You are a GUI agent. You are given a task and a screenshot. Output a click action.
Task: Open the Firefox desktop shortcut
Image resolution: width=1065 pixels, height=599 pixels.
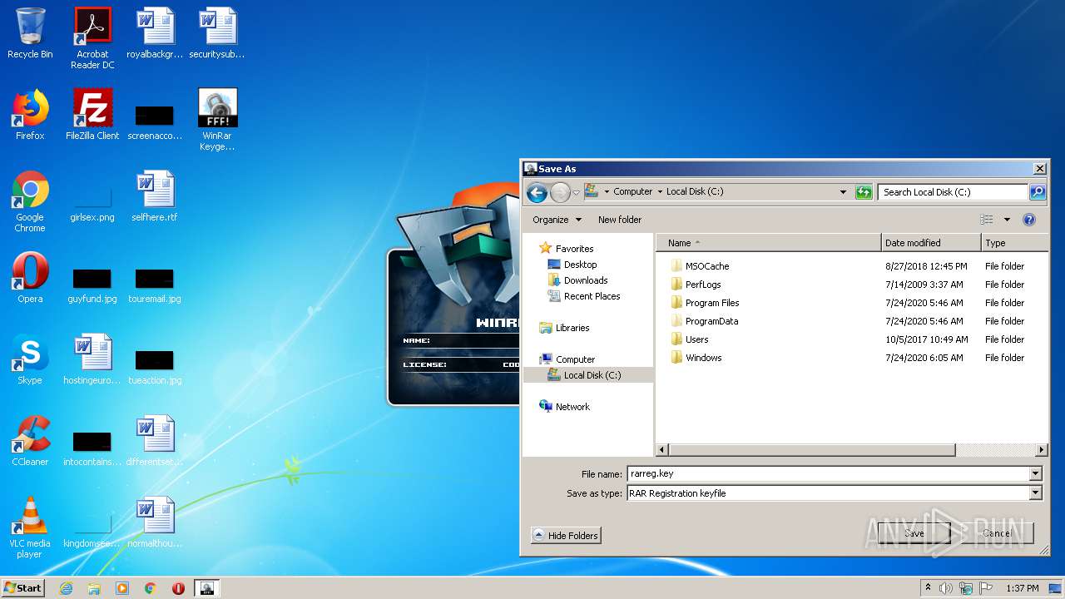[30, 115]
